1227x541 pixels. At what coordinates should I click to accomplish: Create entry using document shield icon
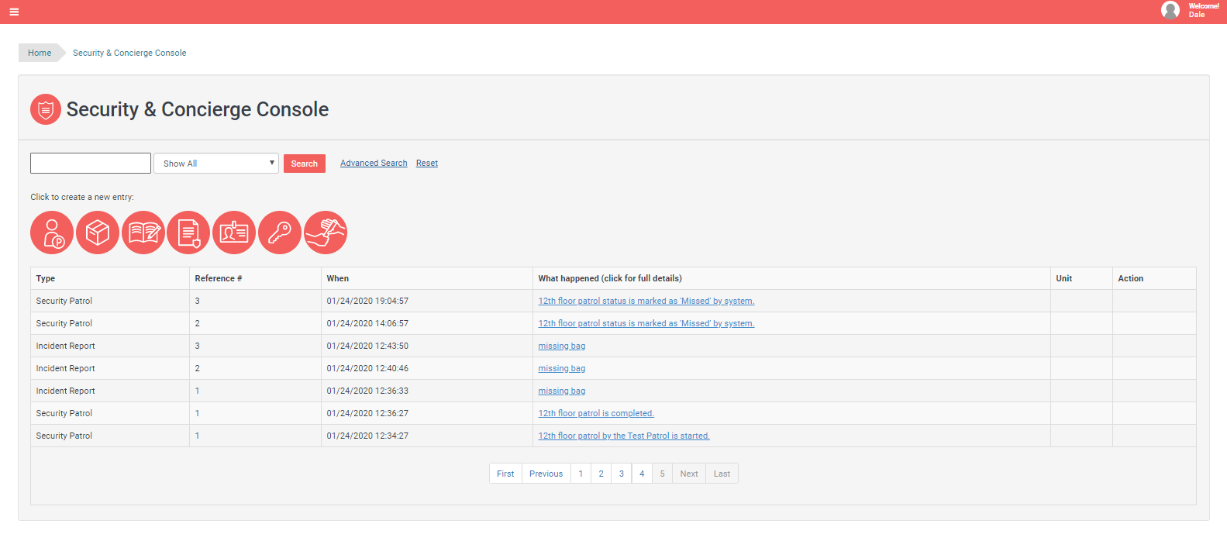coord(188,233)
